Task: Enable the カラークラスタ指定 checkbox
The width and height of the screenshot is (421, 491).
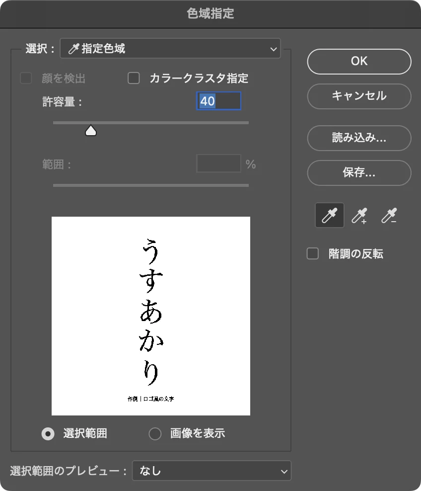Action: coord(134,78)
